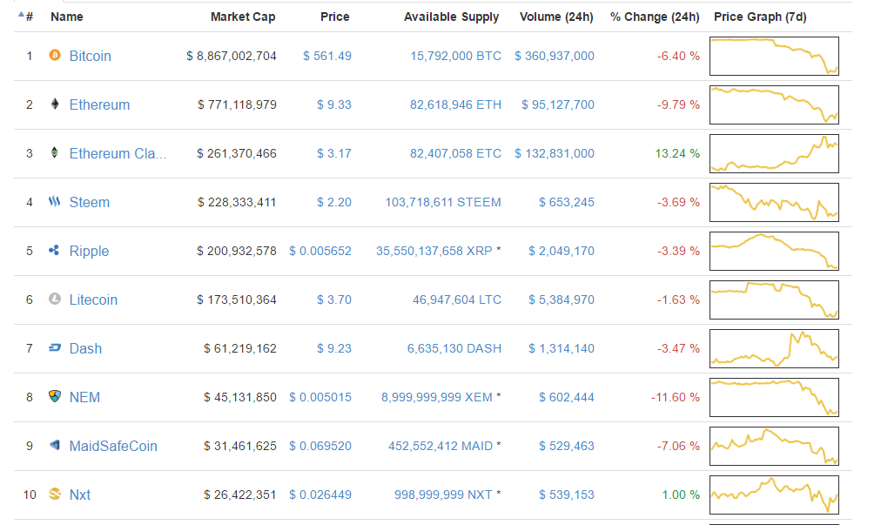Click Dash supply 6,635,130 DASH

(x=454, y=348)
